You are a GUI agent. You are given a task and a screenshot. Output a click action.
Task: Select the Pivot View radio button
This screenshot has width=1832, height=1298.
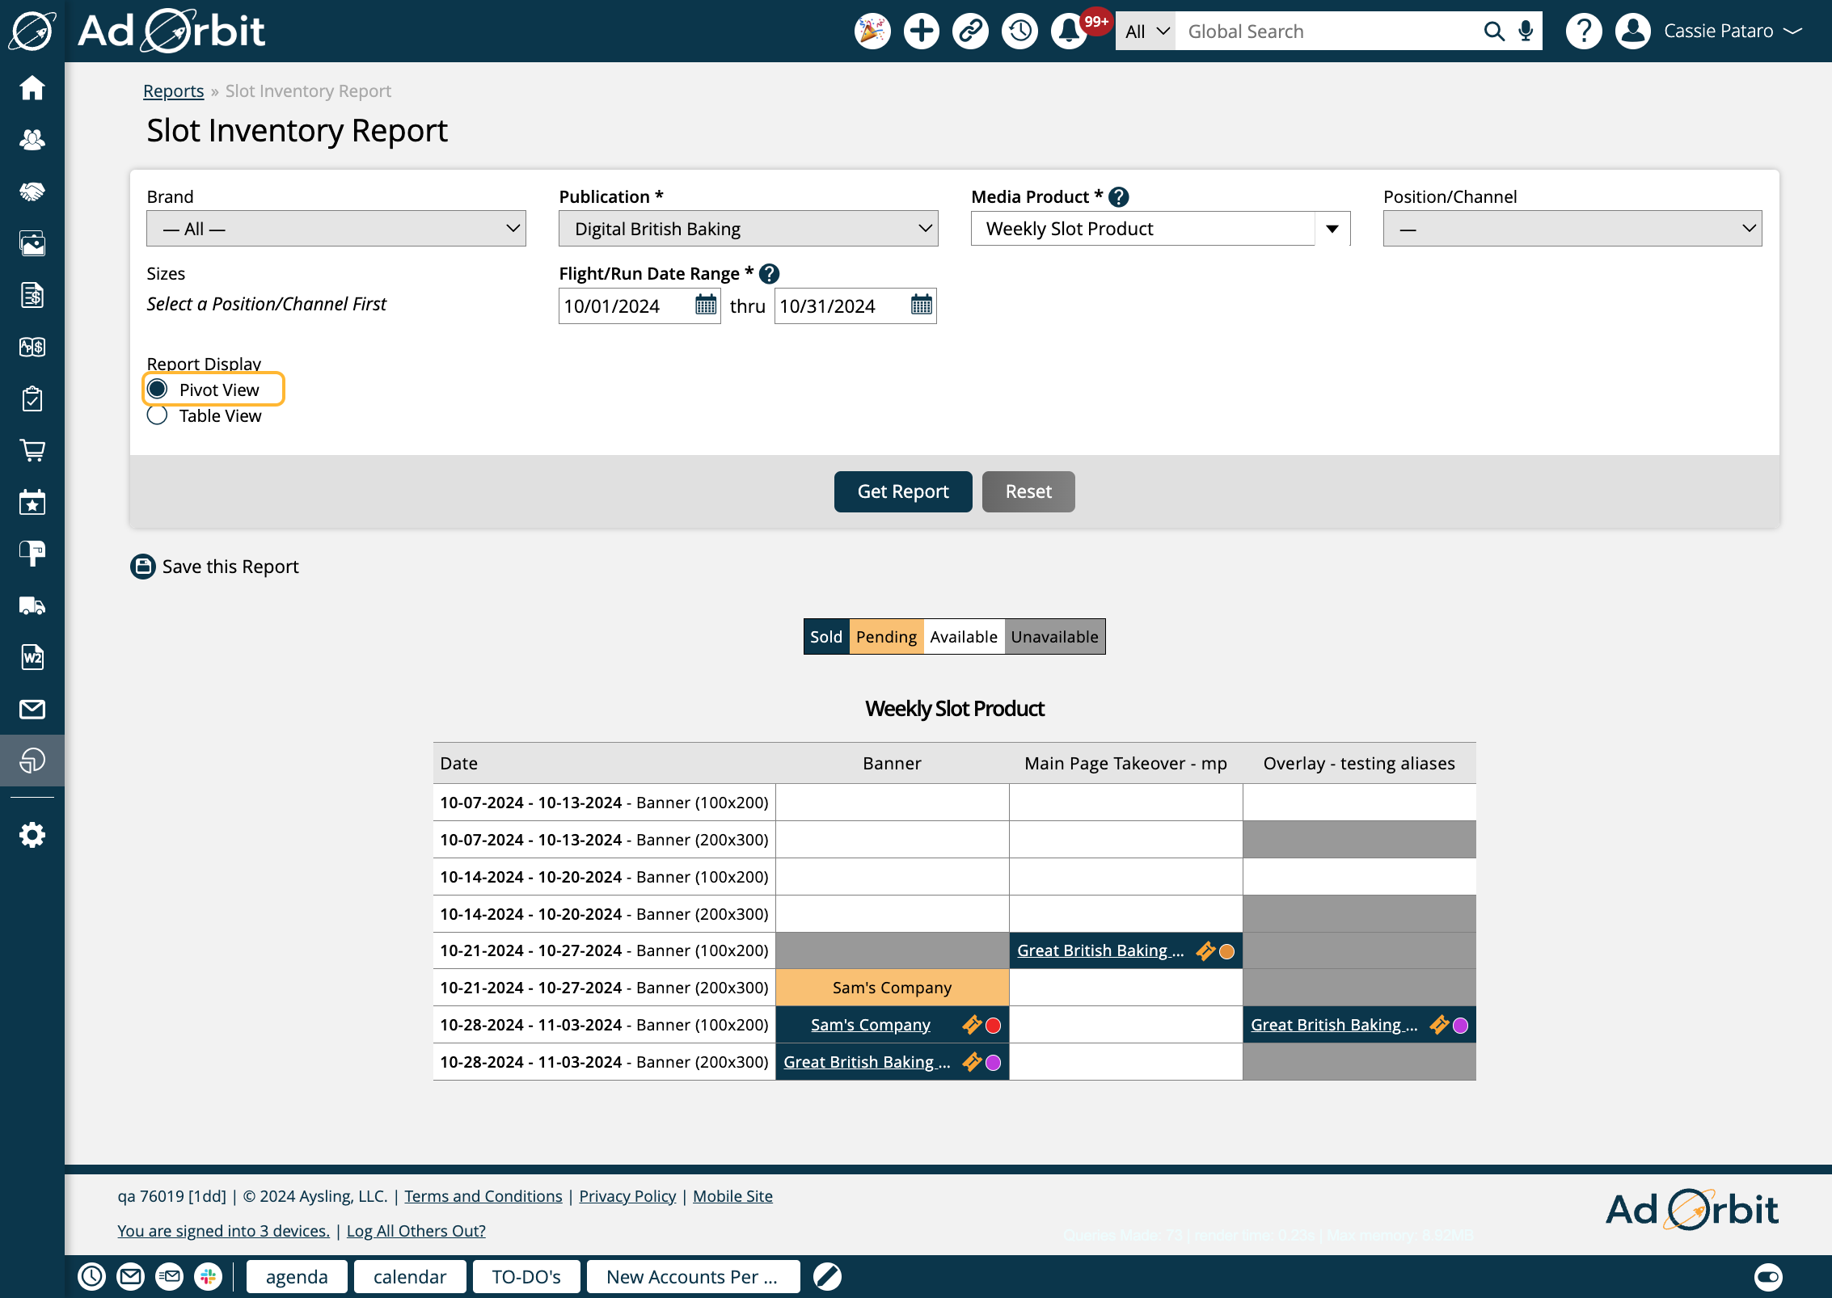(x=157, y=389)
